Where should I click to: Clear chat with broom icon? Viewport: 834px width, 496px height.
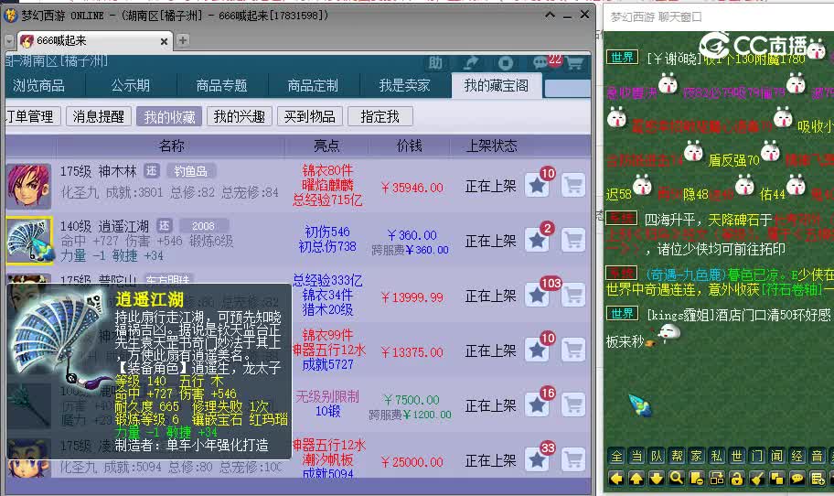pyautogui.click(x=757, y=479)
